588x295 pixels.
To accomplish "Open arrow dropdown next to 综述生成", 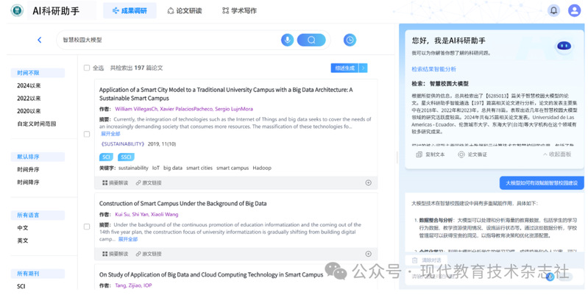I will [363, 68].
